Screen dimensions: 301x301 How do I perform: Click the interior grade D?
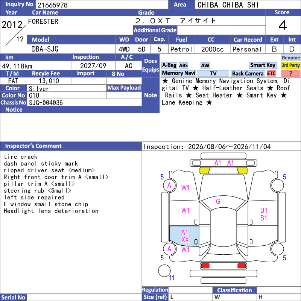[x=292, y=49]
